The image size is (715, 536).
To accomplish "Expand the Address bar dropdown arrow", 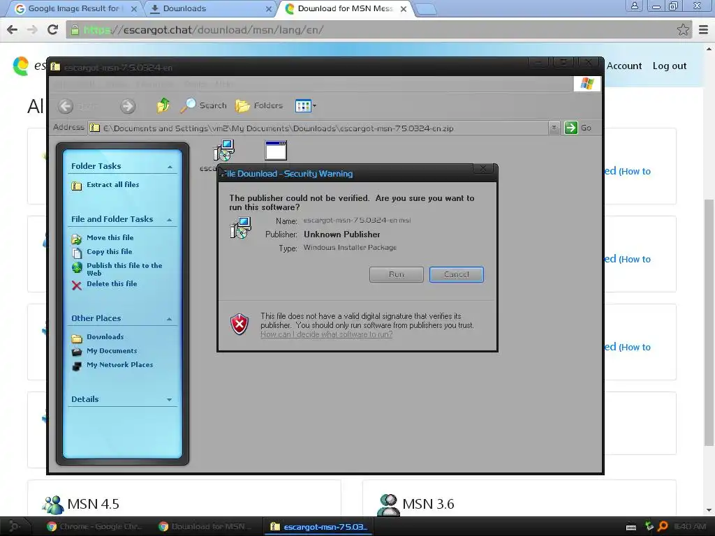I will click(554, 128).
